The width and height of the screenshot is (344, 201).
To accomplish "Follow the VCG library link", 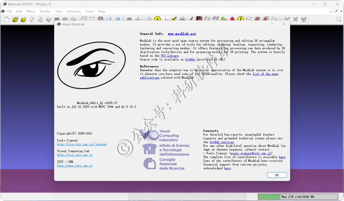I will (170, 56).
